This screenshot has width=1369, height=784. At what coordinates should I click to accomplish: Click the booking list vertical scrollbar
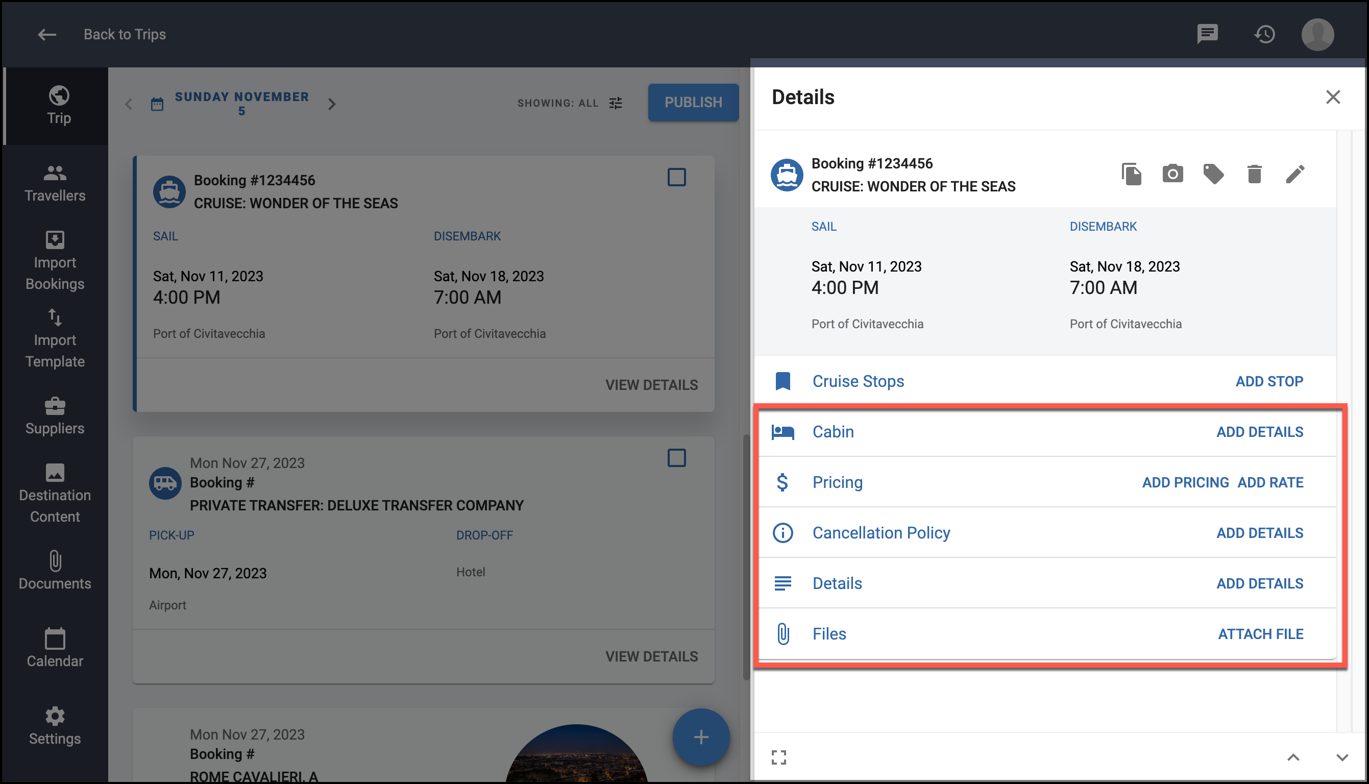pyautogui.click(x=747, y=557)
